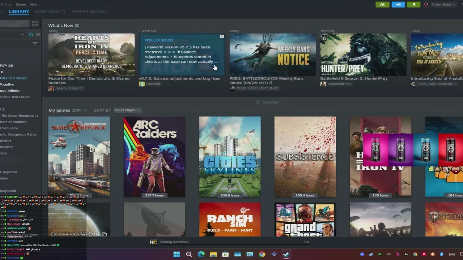Screen dimensions: 463x260
Task: Click AMD software tray icon
Action: point(424,254)
